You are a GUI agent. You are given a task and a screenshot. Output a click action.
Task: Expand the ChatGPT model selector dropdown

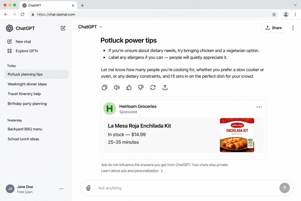point(90,27)
